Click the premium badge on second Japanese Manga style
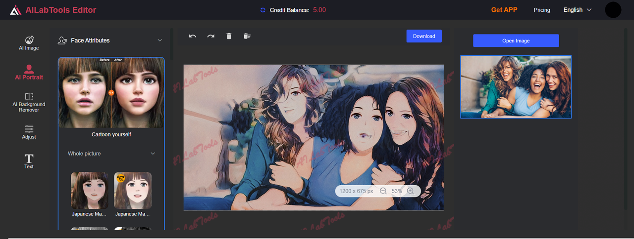The height and width of the screenshot is (239, 634). (120, 178)
